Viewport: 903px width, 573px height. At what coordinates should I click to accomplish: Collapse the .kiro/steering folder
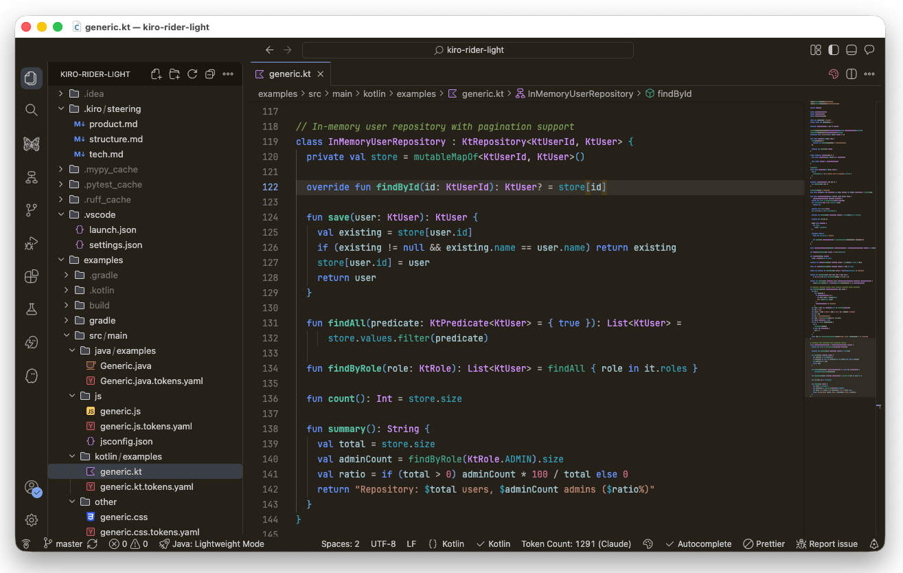[145, 109]
